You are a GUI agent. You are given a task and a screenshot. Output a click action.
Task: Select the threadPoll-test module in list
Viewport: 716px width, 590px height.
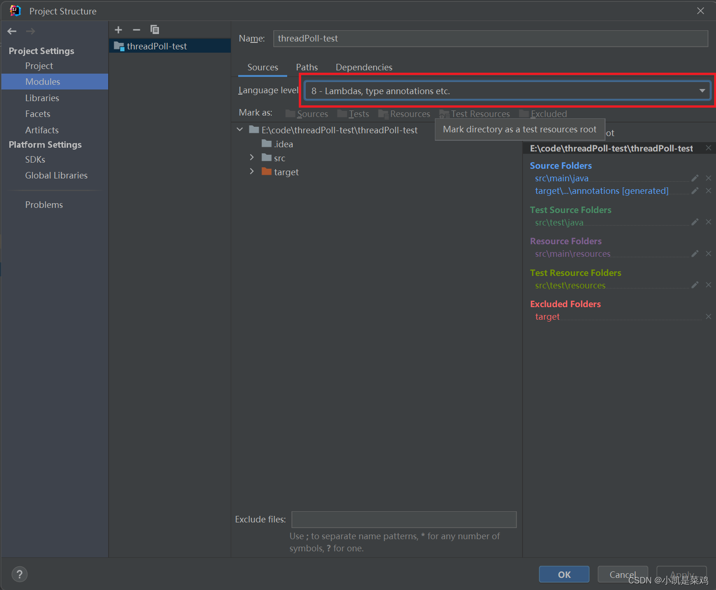point(170,46)
